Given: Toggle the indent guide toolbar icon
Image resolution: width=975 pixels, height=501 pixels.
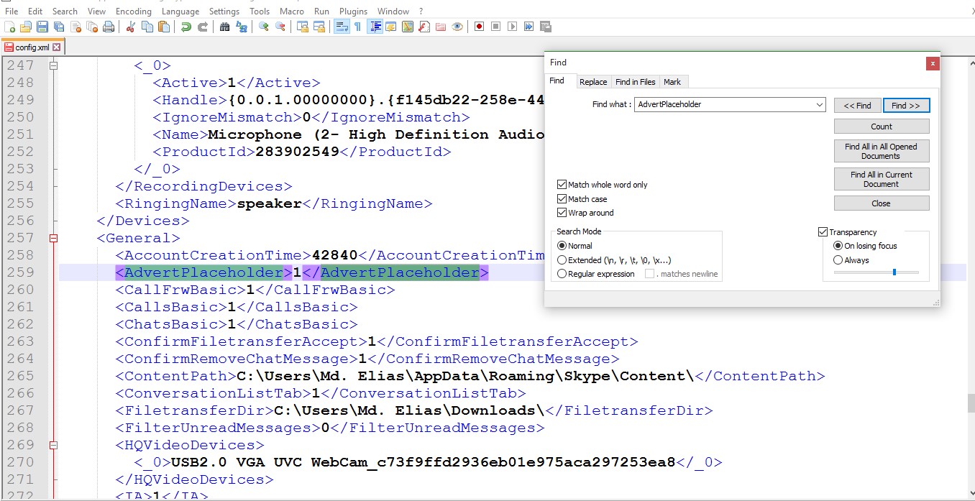Looking at the screenshot, I should (374, 27).
